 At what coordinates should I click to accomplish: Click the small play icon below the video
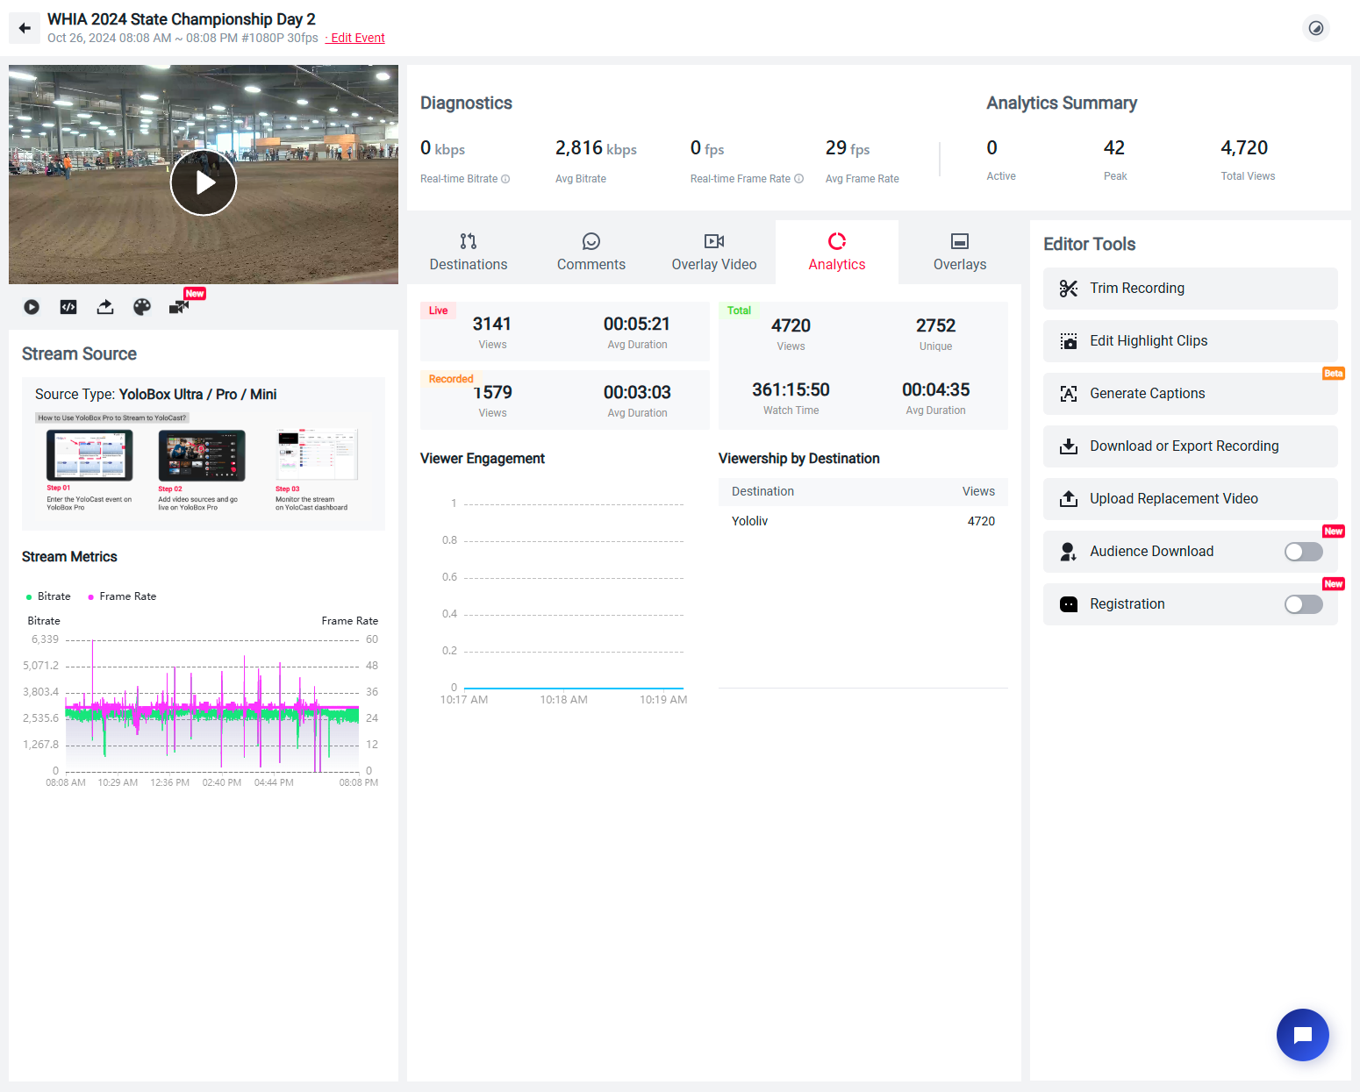pyautogui.click(x=32, y=306)
